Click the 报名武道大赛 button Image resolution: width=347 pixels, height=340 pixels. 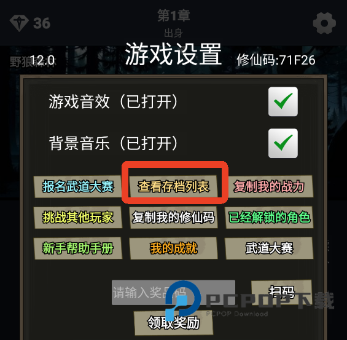coord(77,186)
